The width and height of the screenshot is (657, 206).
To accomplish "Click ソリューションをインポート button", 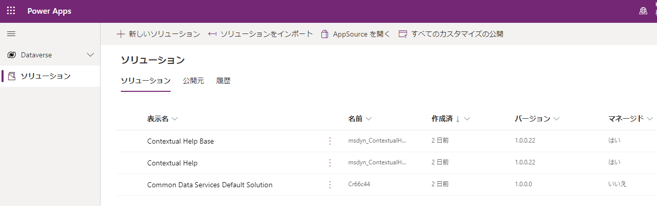I will click(260, 34).
